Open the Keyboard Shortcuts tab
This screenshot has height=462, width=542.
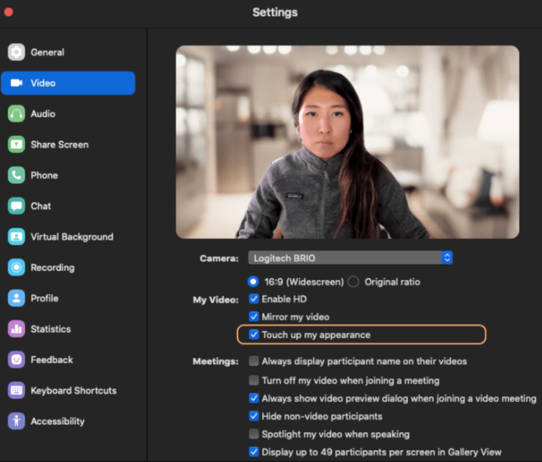(68, 390)
